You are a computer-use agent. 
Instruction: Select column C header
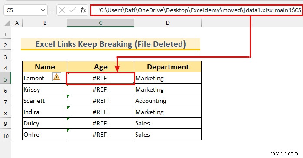[101, 23]
